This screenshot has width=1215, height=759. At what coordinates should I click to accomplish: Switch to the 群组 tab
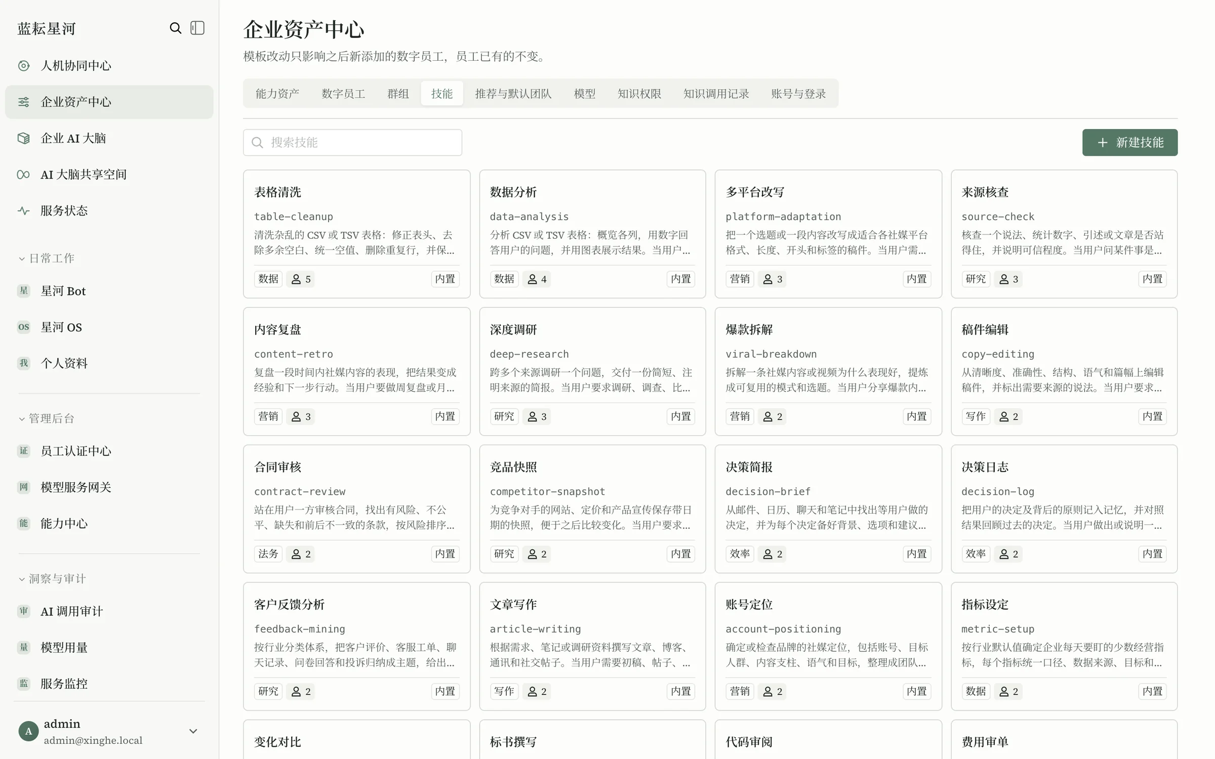(x=398, y=94)
